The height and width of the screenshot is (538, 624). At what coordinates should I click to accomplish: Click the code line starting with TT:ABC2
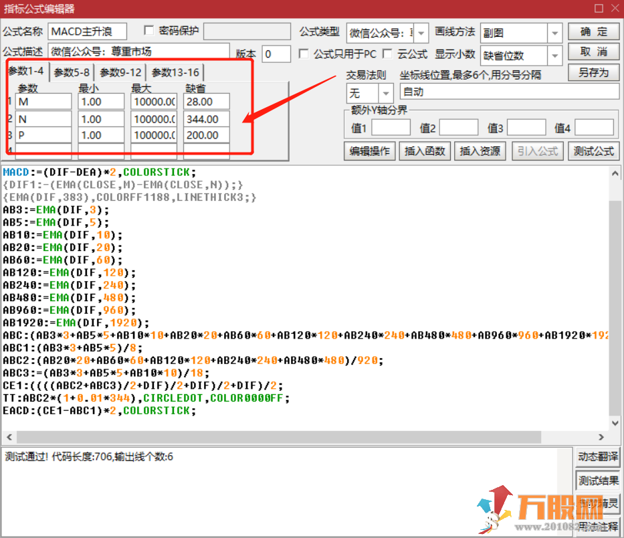[146, 398]
